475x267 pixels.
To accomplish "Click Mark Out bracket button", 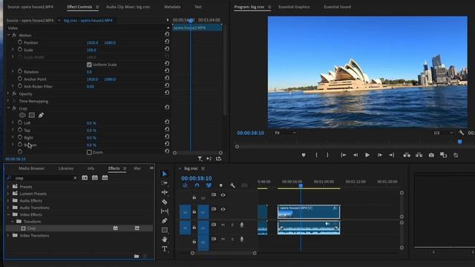I will click(327, 155).
